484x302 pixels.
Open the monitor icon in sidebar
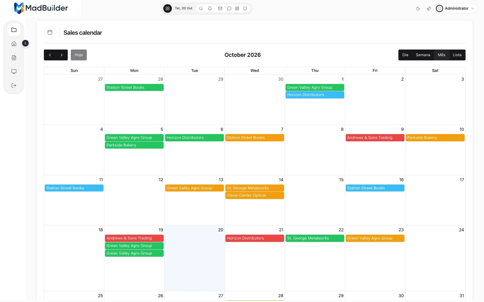point(14,72)
